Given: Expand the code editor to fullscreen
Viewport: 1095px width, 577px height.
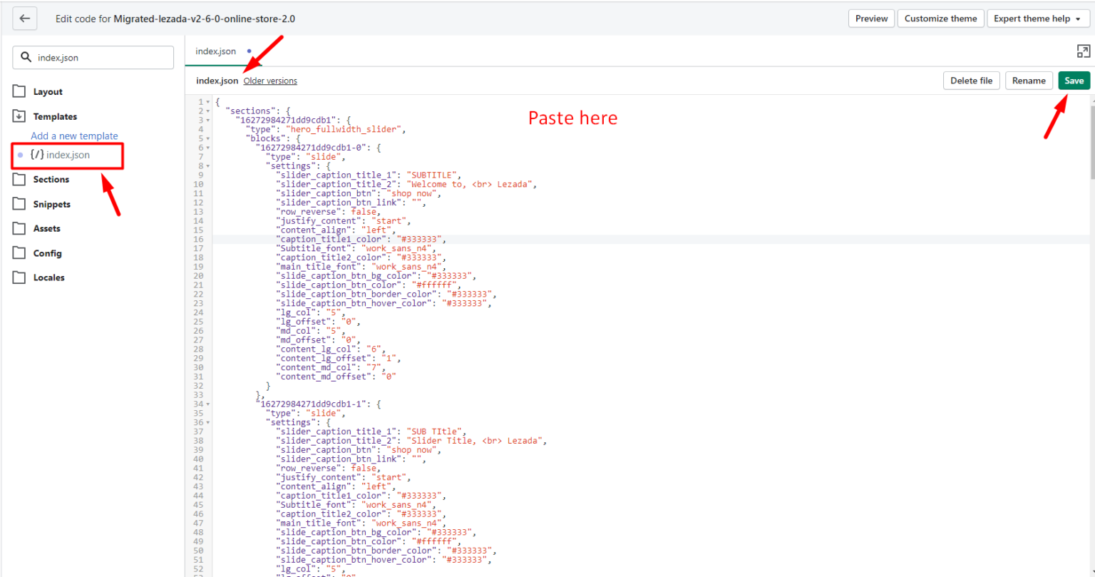Looking at the screenshot, I should (1083, 51).
